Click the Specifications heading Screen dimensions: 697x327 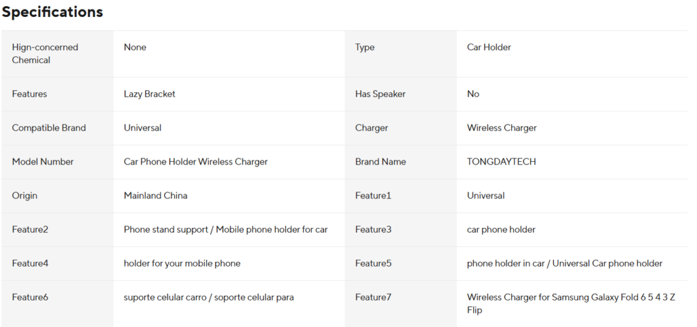(52, 12)
